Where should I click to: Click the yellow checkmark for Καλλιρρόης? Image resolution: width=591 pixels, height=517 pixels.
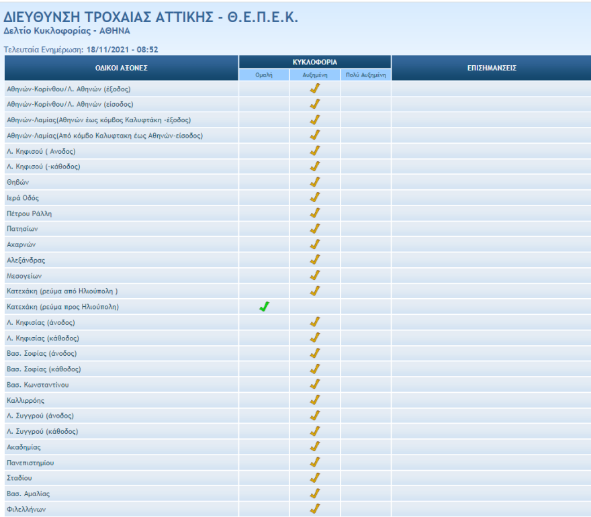coord(314,400)
